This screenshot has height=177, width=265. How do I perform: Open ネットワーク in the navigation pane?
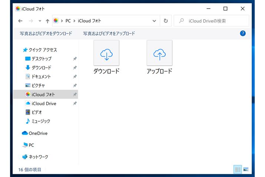[38, 157]
